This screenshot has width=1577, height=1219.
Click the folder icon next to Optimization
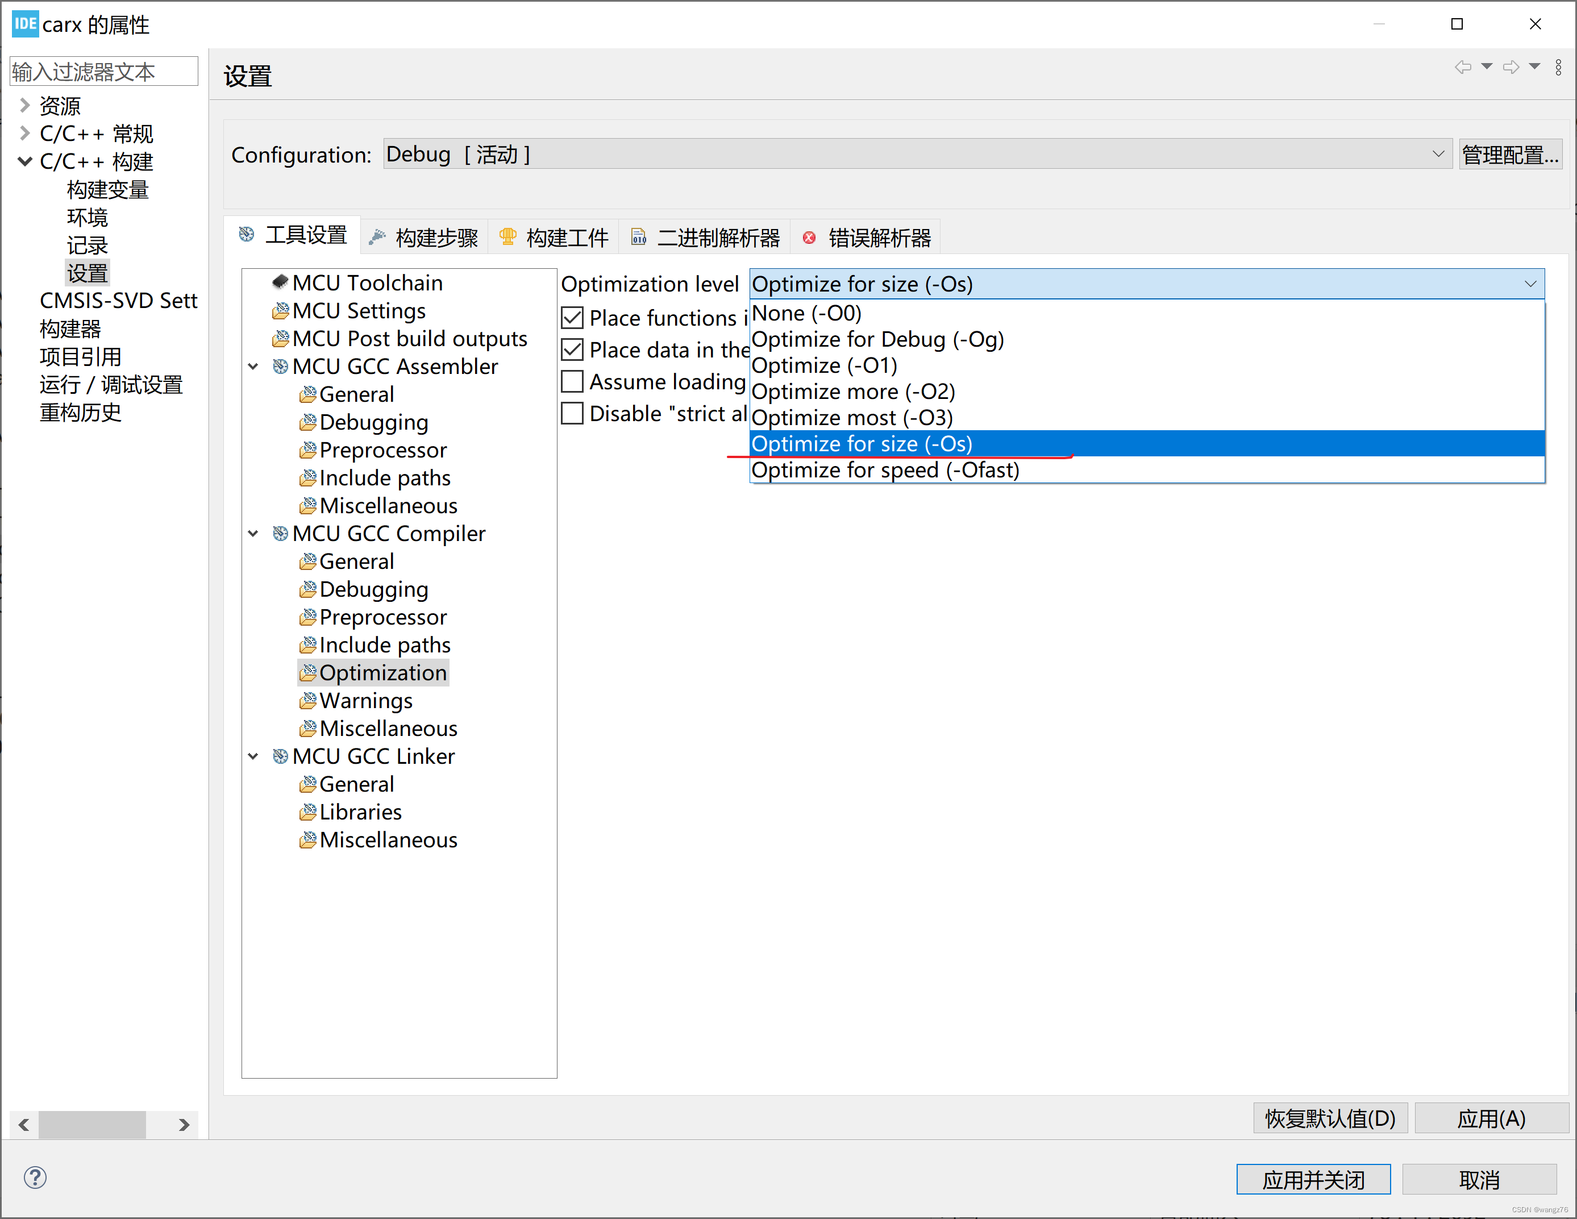[x=307, y=672]
